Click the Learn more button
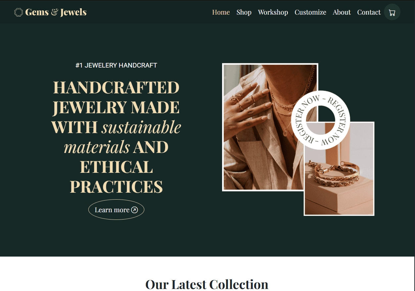This screenshot has height=291, width=415. [x=116, y=210]
